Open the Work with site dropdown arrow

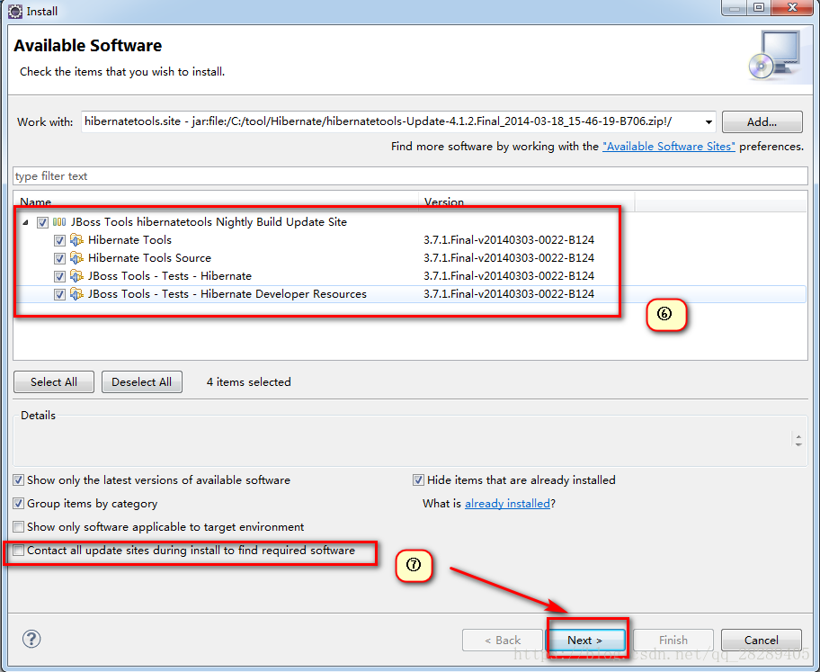(709, 122)
